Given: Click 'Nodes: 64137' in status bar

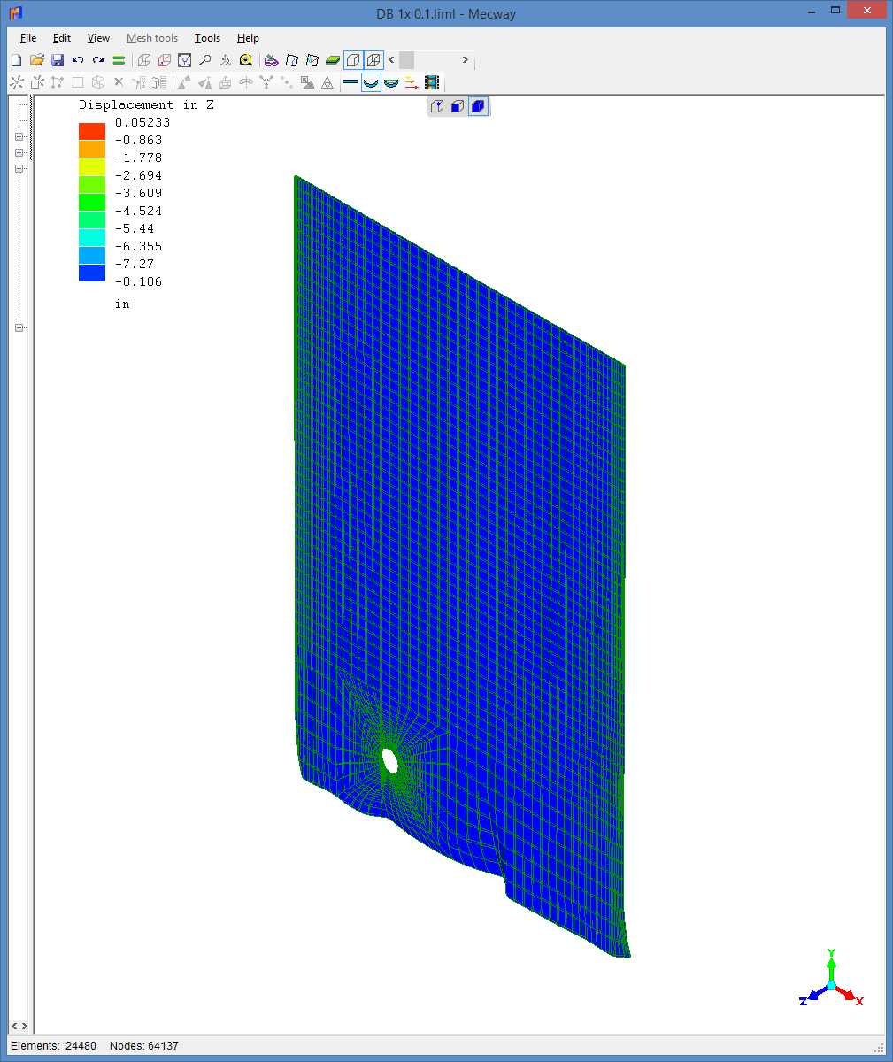Looking at the screenshot, I should [x=144, y=1045].
